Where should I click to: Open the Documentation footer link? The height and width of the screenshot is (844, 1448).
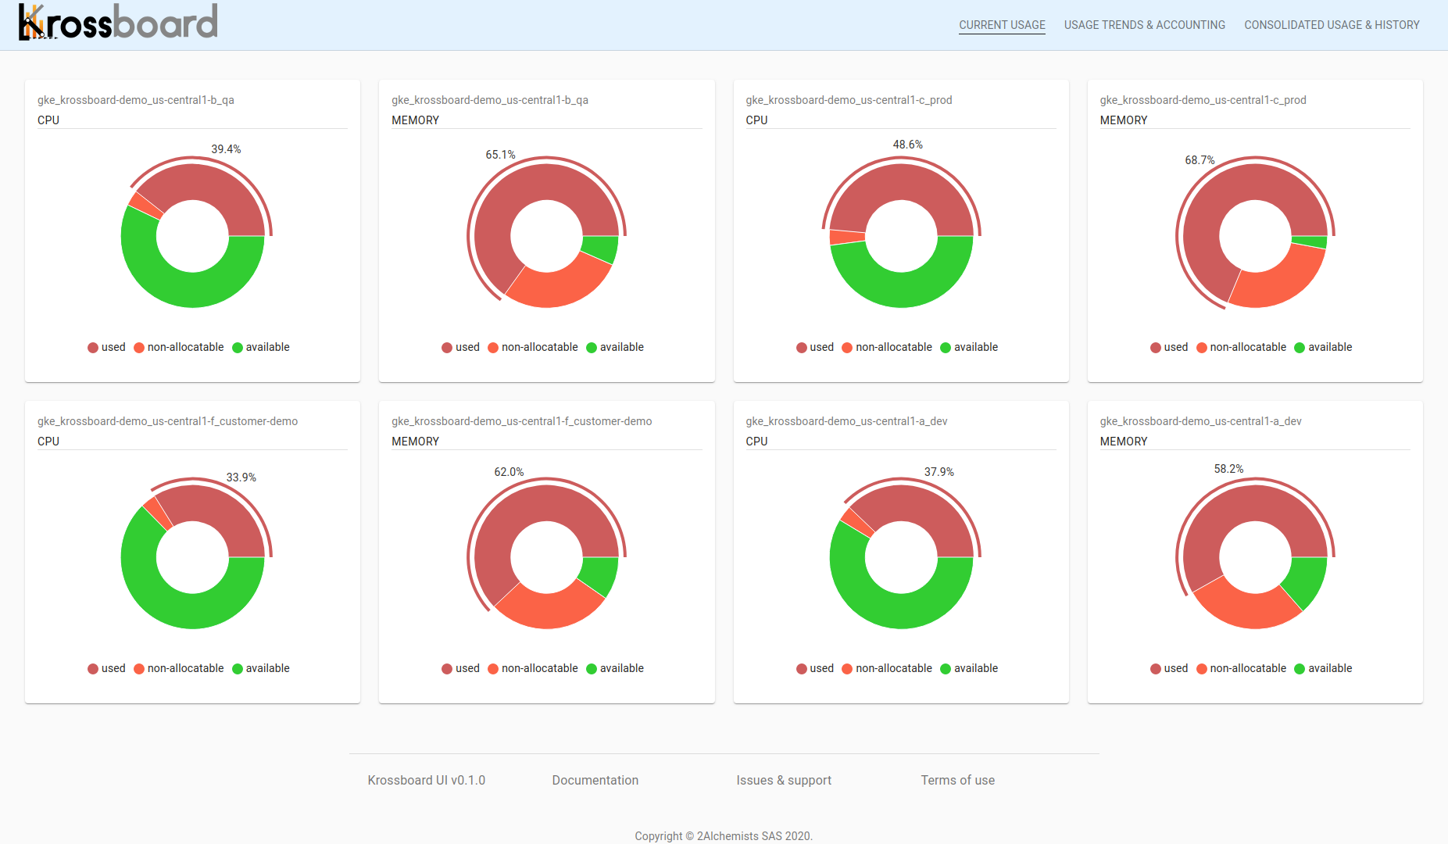pos(595,780)
